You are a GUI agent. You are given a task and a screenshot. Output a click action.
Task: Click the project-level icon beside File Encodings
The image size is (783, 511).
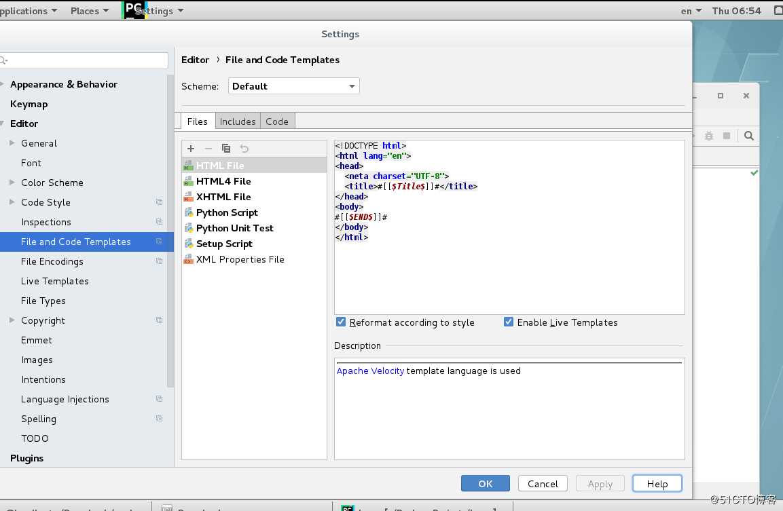click(160, 261)
